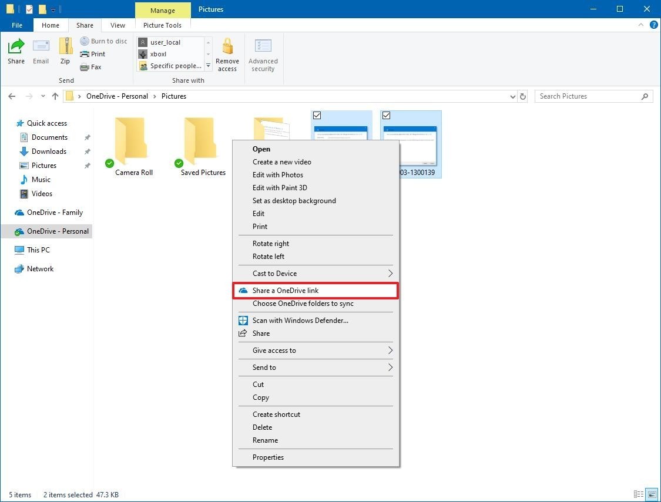Select This PC in sidebar
Image resolution: width=661 pixels, height=502 pixels.
coord(38,250)
